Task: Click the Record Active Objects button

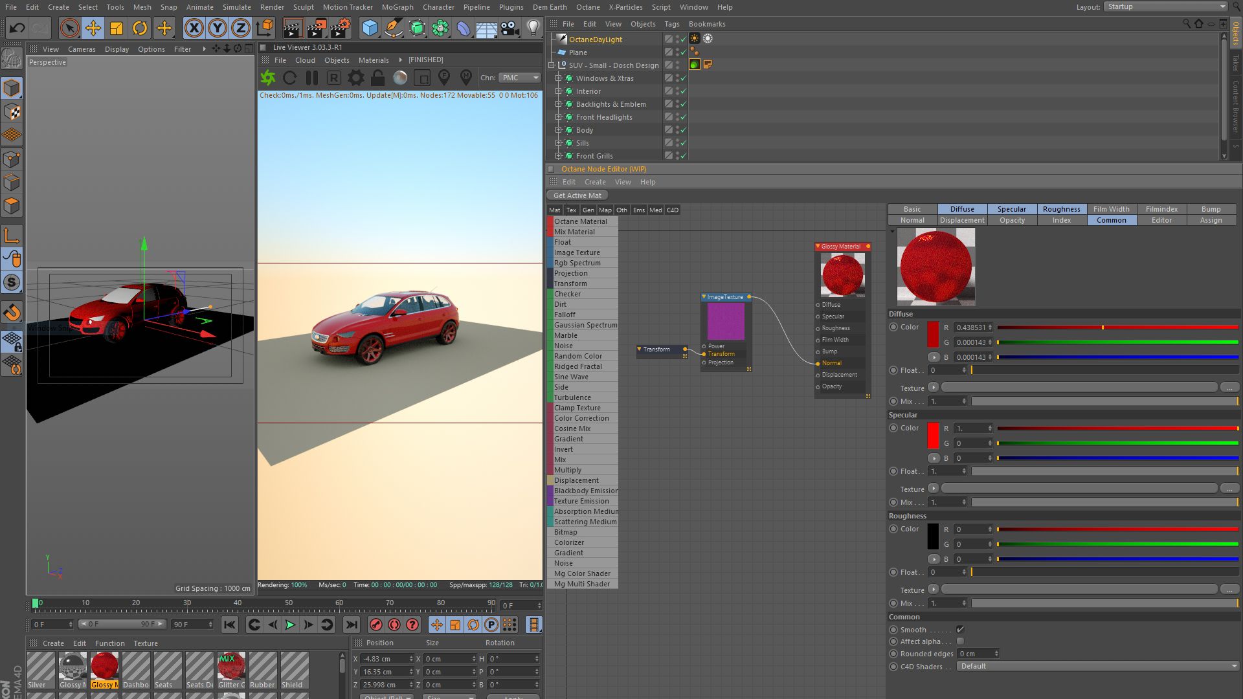Action: coord(375,625)
